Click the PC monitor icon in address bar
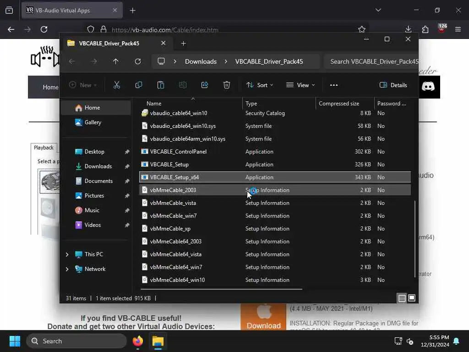The width and height of the screenshot is (469, 352). click(161, 61)
